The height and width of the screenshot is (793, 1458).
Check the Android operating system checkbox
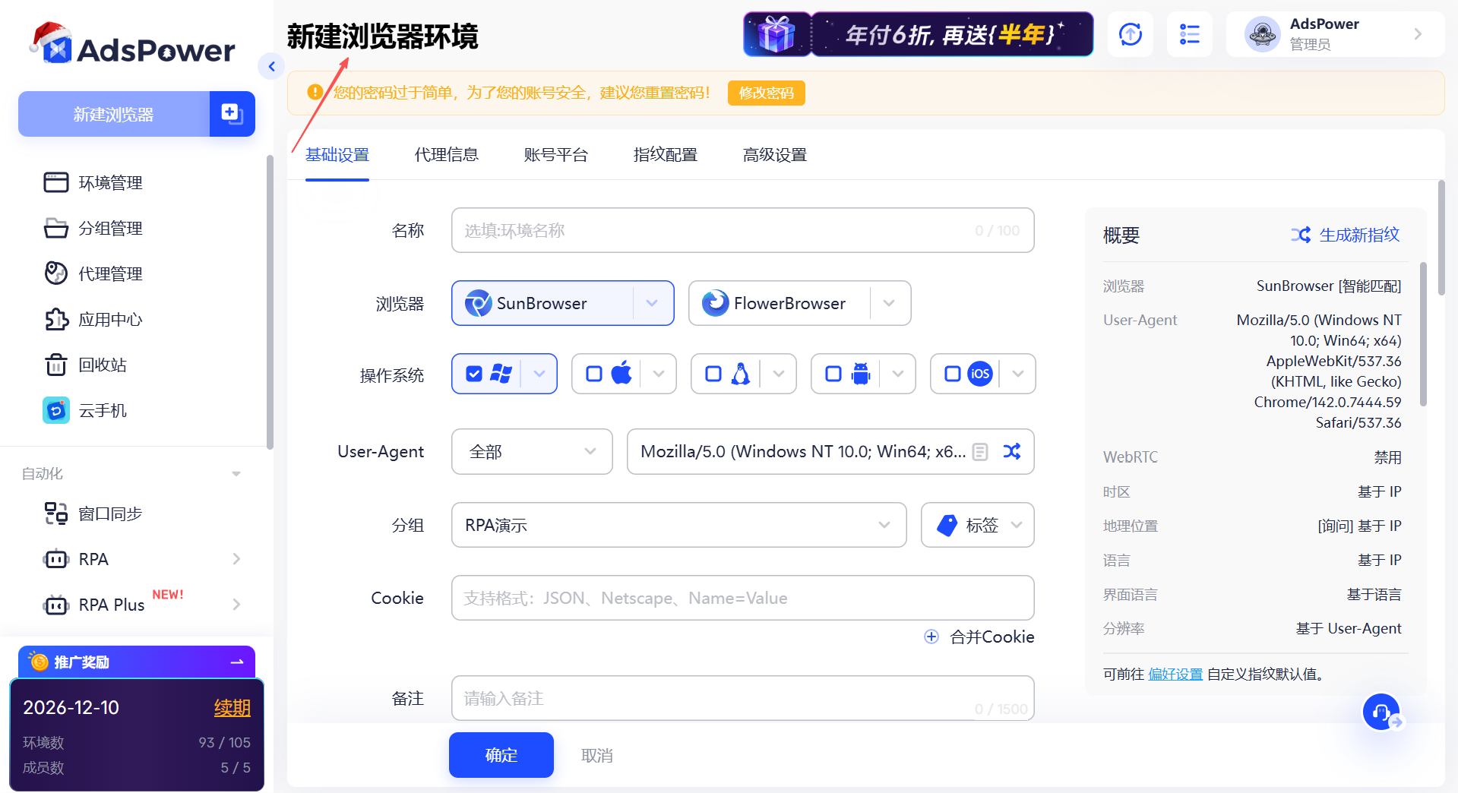(833, 373)
